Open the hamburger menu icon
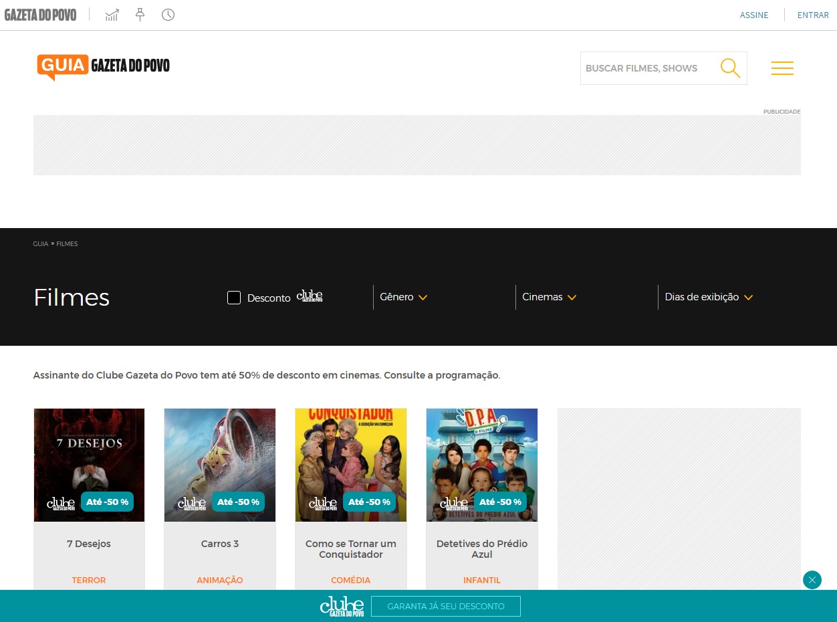Screen dimensions: 837x622 pos(782,68)
